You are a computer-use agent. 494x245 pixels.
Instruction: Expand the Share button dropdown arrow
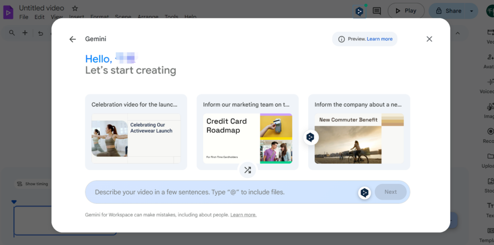coord(471,11)
